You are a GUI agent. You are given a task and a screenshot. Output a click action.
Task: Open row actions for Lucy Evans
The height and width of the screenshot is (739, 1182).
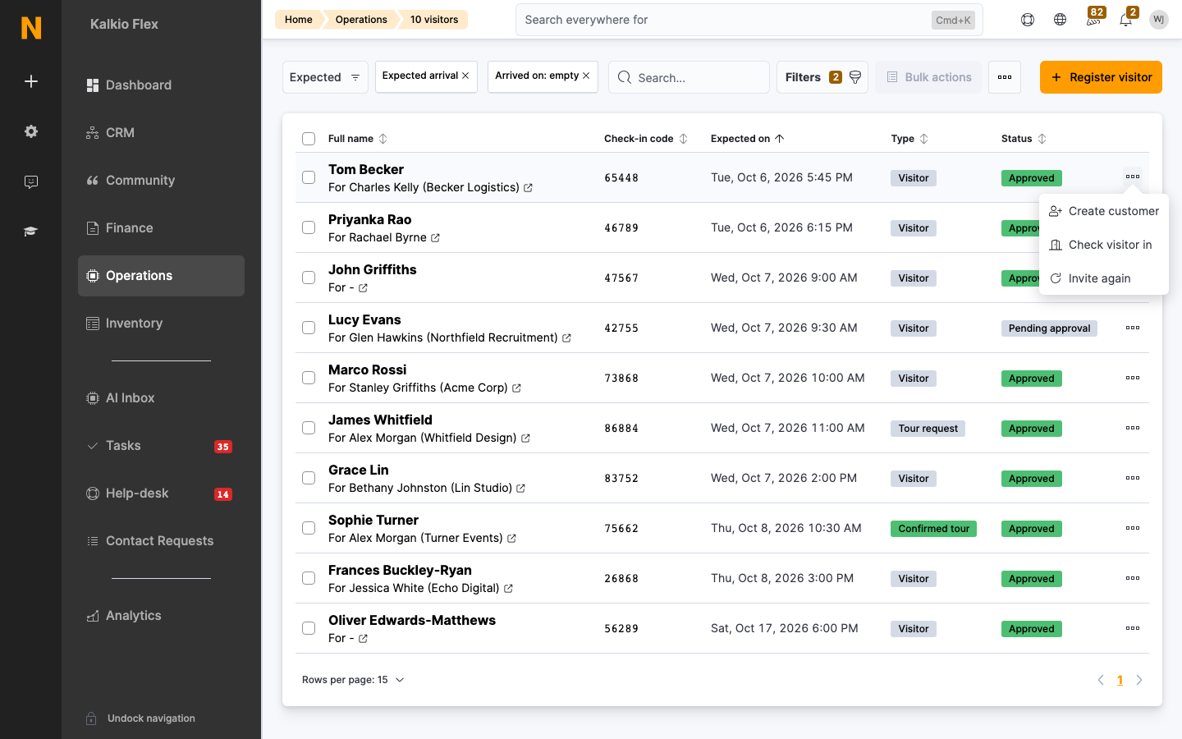1133,328
